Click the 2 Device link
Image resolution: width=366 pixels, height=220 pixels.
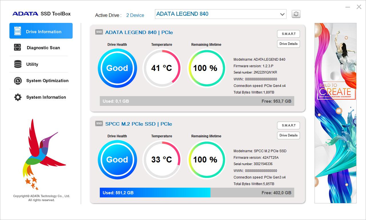pos(135,15)
